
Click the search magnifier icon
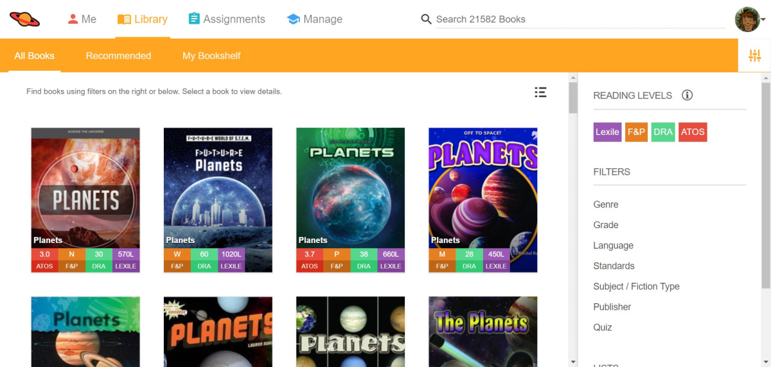click(x=426, y=19)
